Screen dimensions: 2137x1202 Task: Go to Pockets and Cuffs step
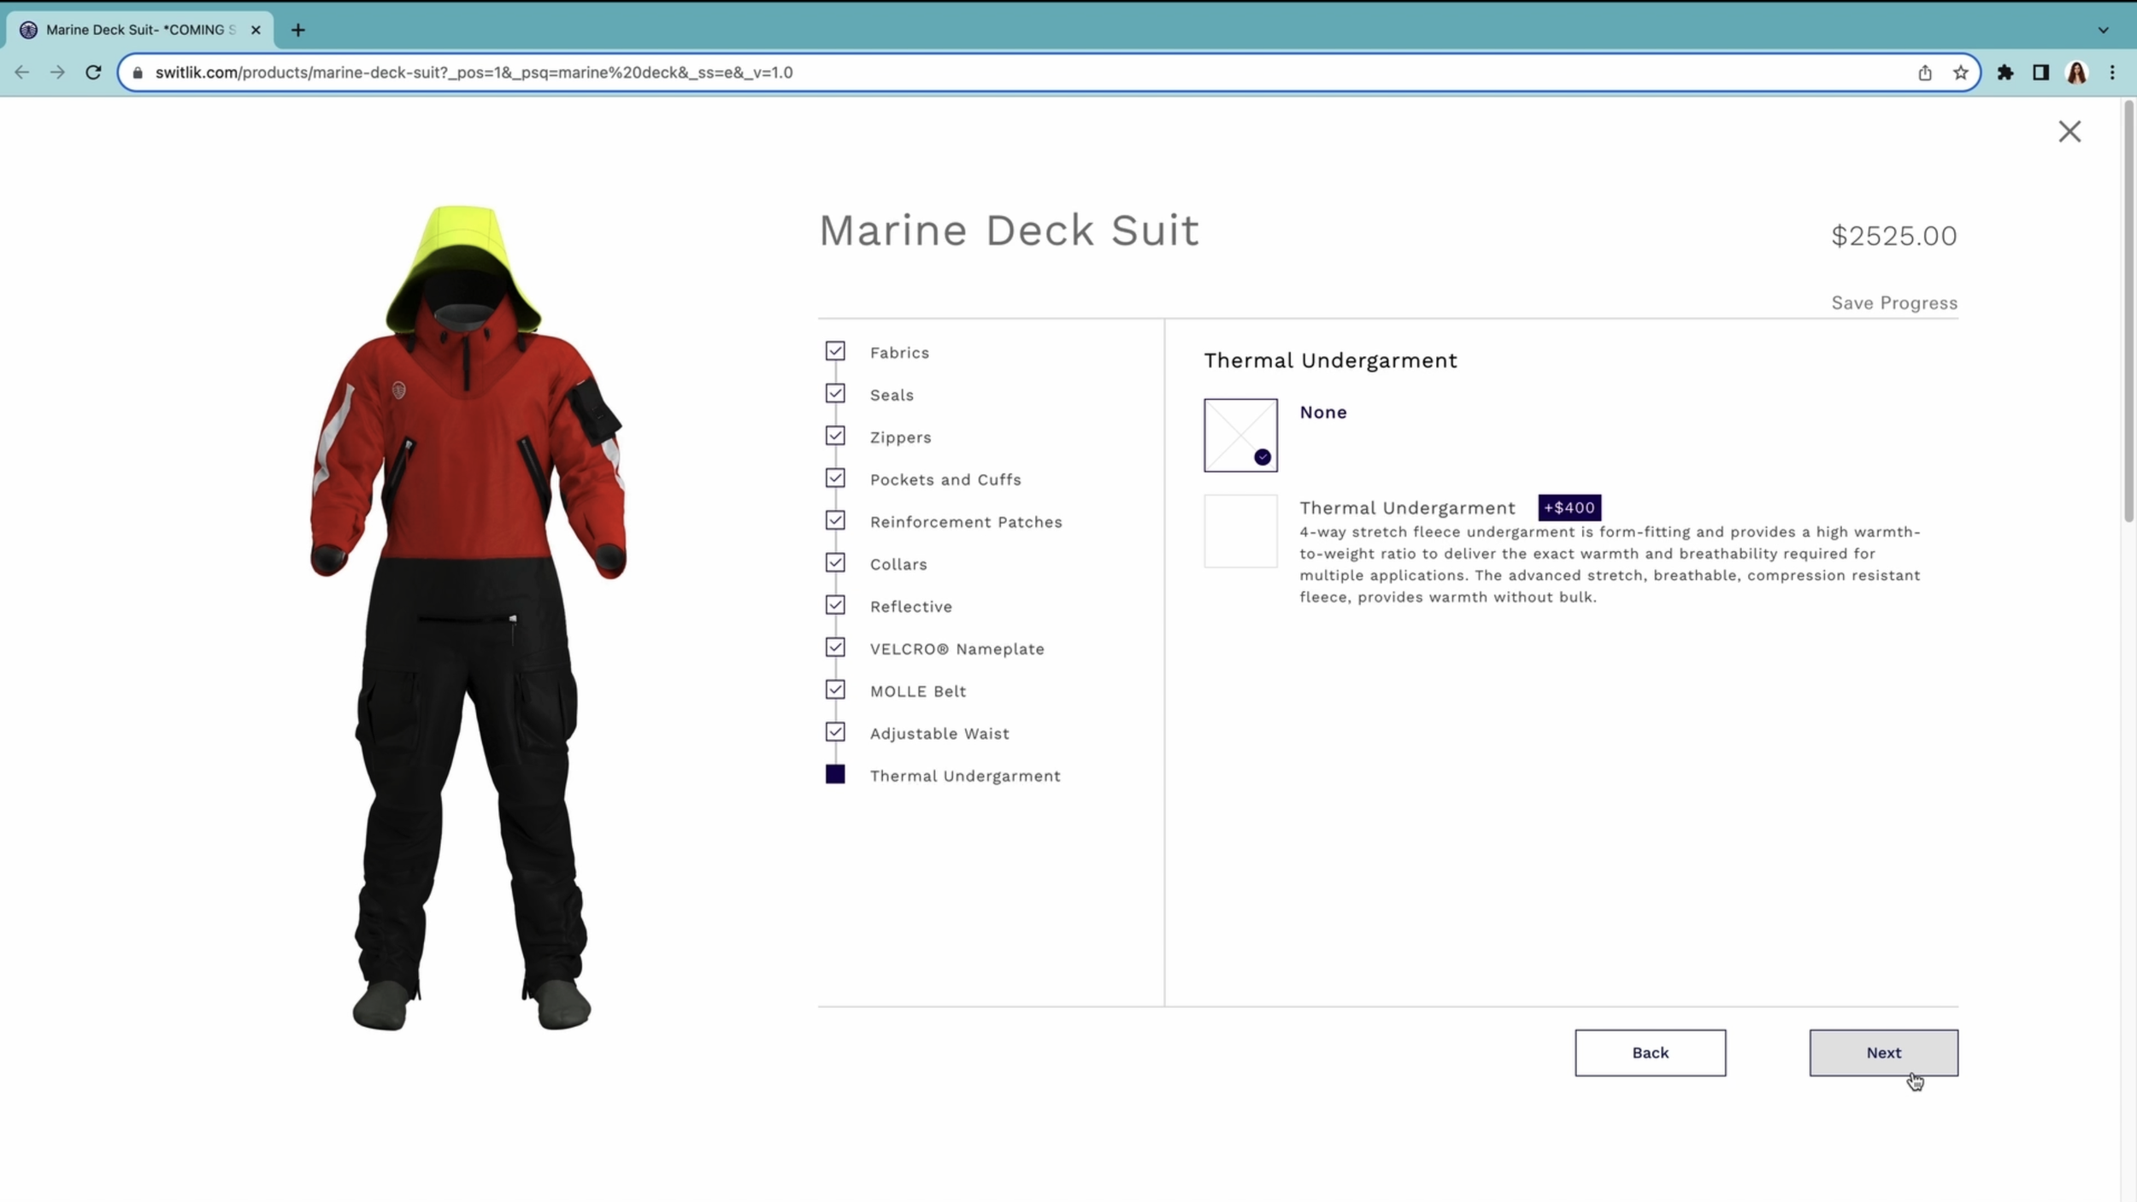[945, 480]
